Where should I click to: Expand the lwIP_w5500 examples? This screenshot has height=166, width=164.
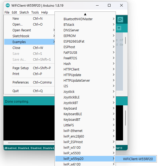[x=85, y=153]
